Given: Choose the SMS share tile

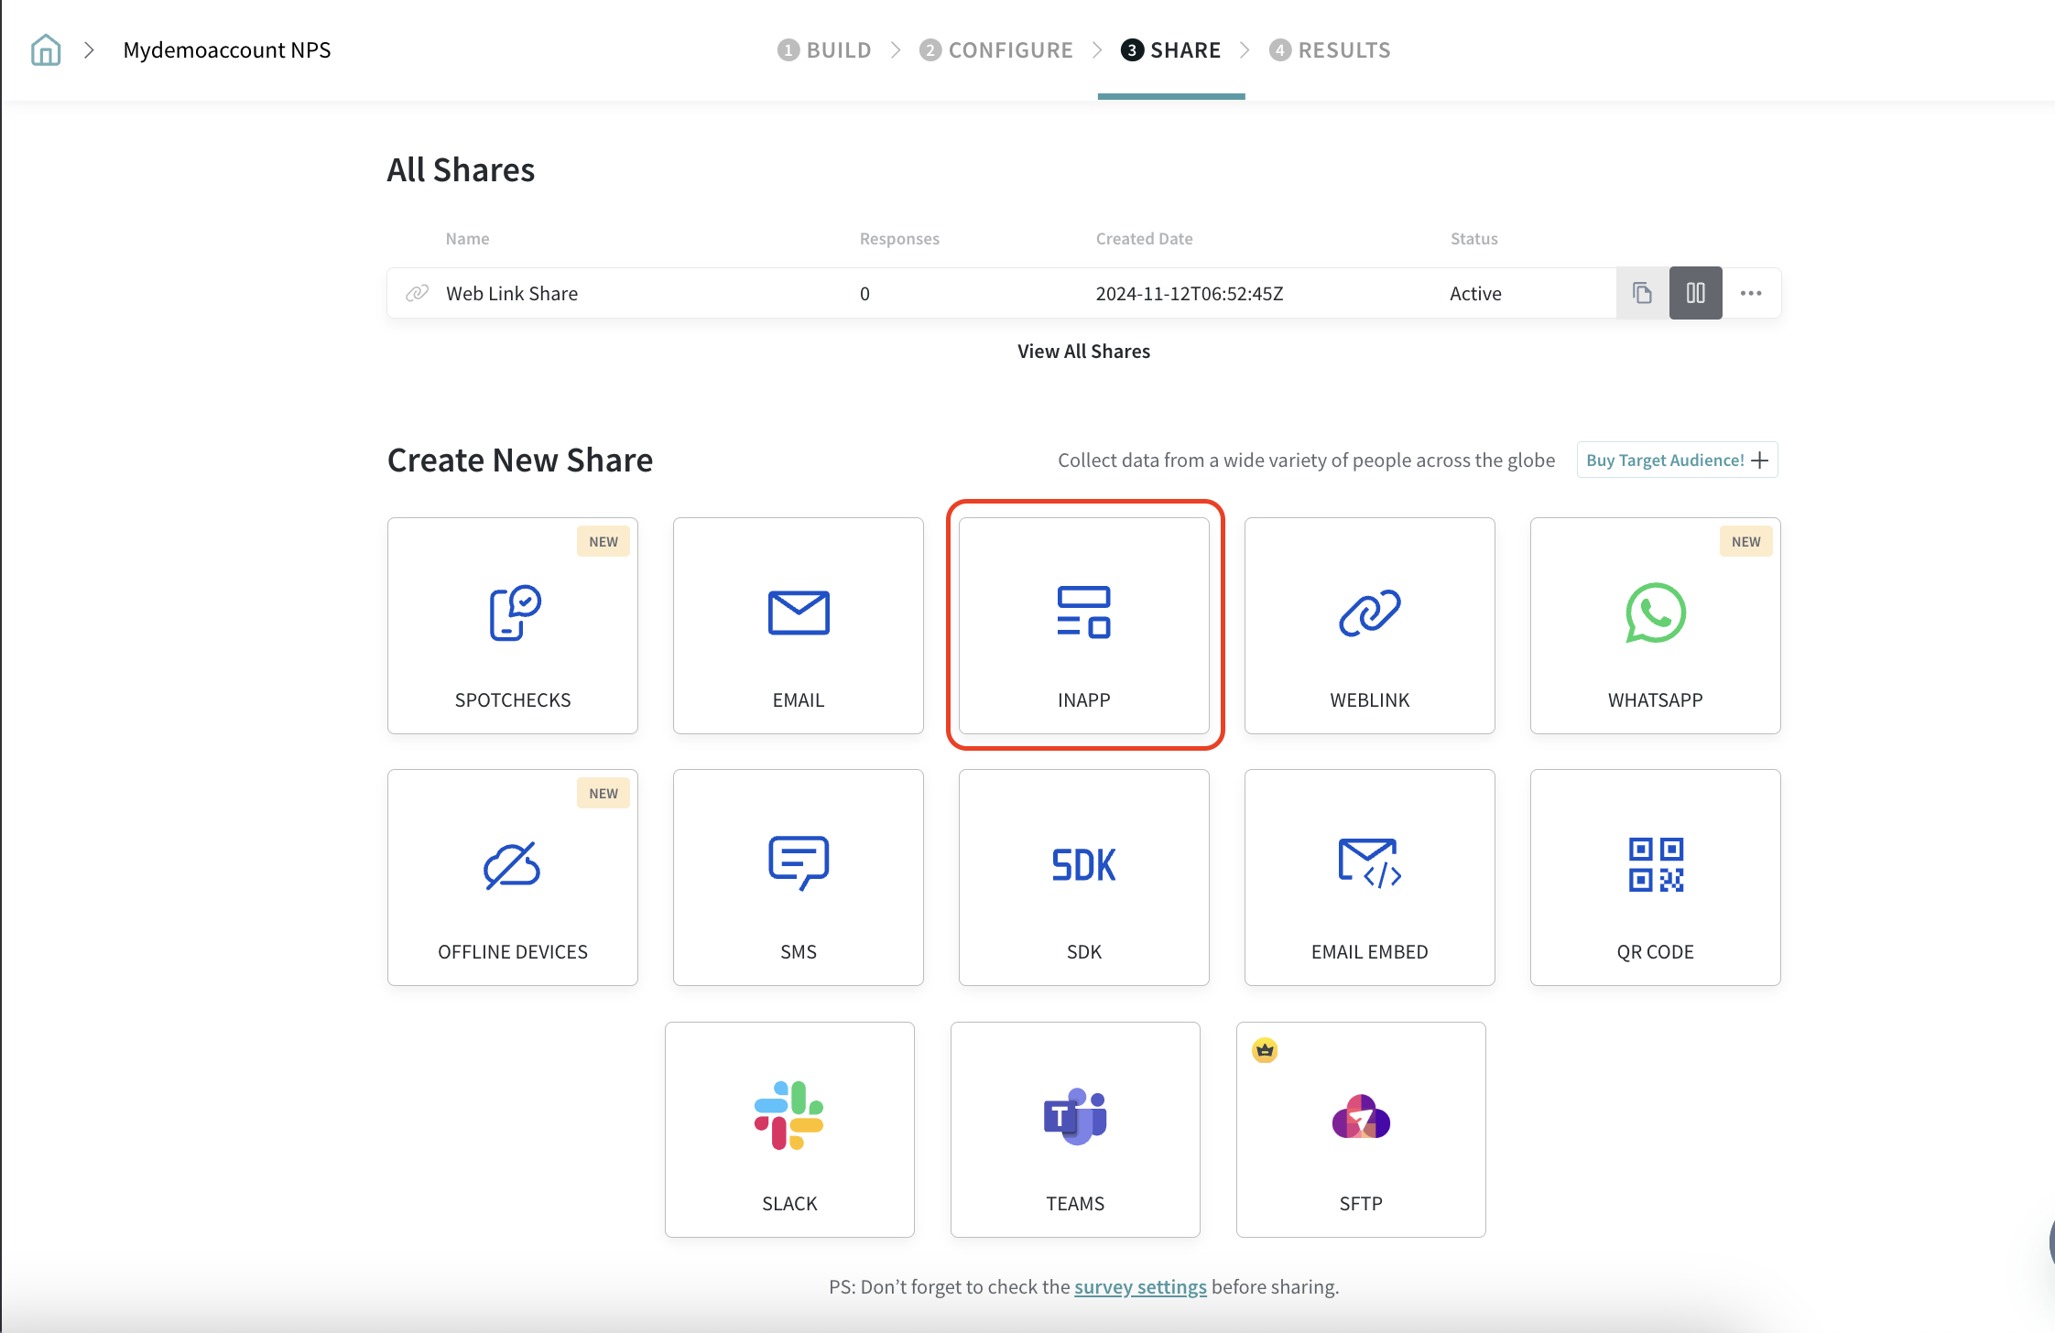Looking at the screenshot, I should point(799,877).
